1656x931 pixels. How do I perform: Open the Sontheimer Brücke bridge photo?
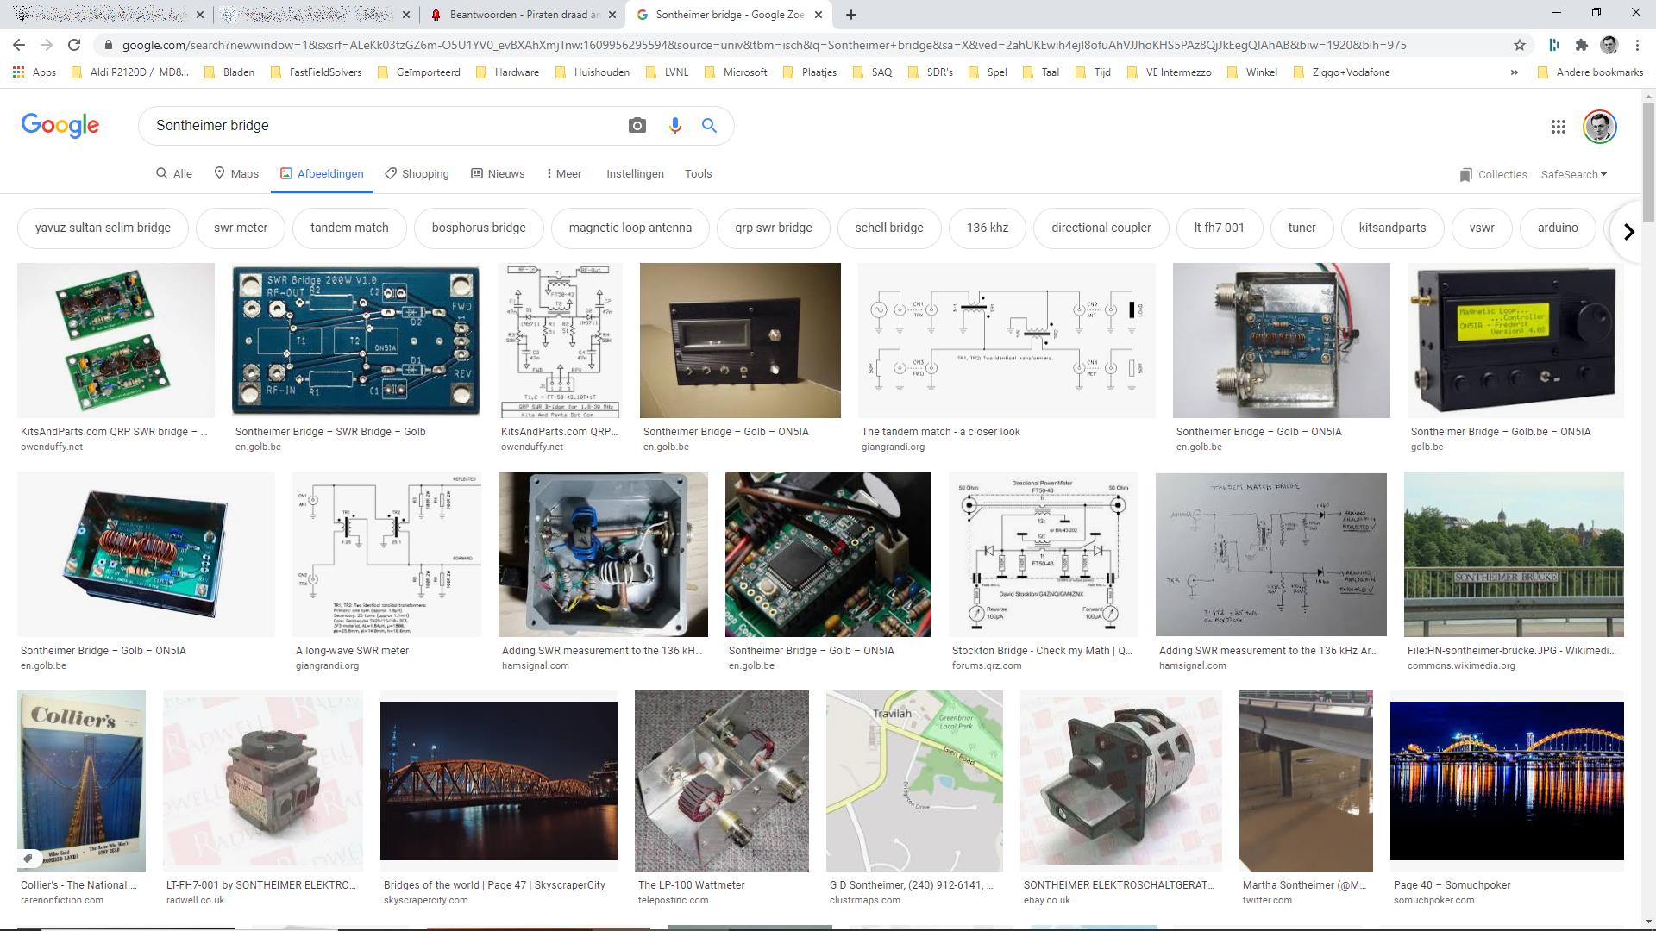coord(1514,554)
